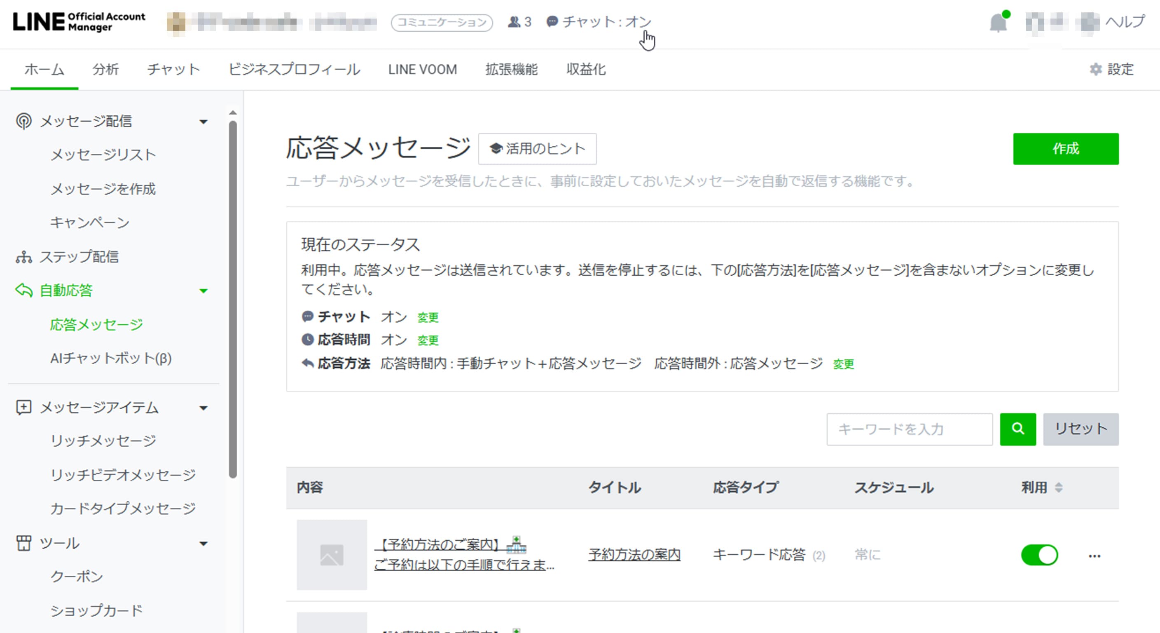1160x633 pixels.
Task: Click 変更 next to 応答時間
Action: pyautogui.click(x=428, y=340)
